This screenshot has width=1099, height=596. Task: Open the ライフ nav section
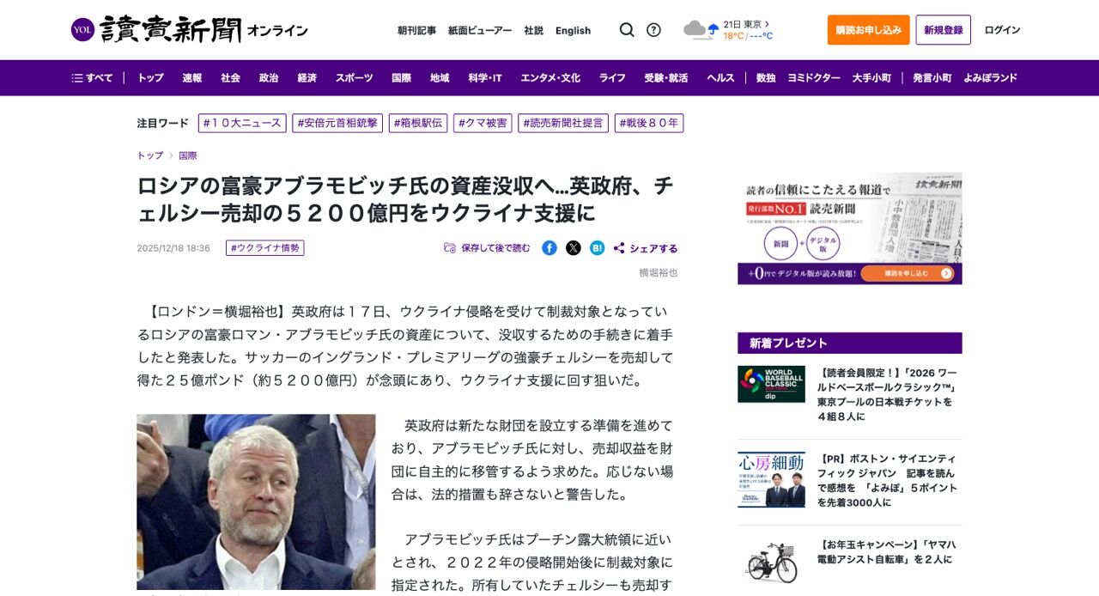(612, 78)
